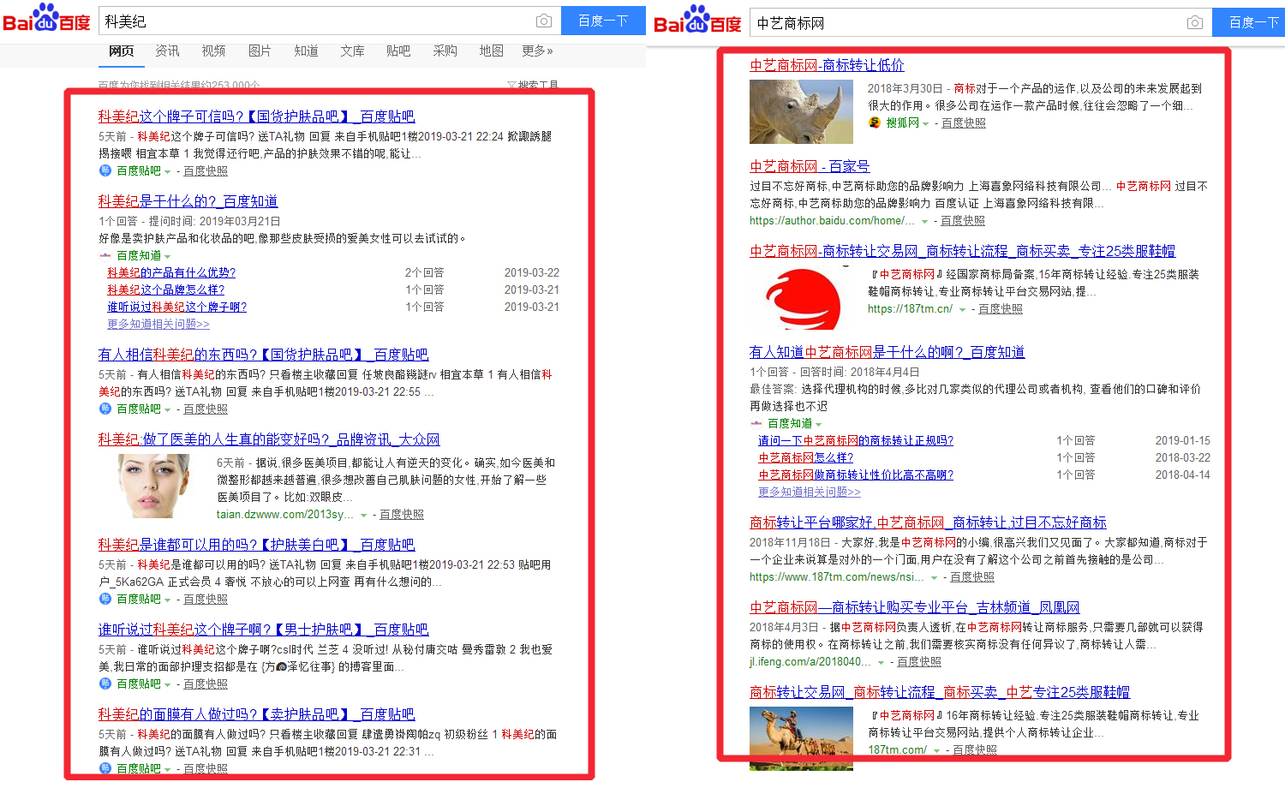
Task: Click the Baidu logo beside the 科美纪 search box
Action: pos(46,19)
